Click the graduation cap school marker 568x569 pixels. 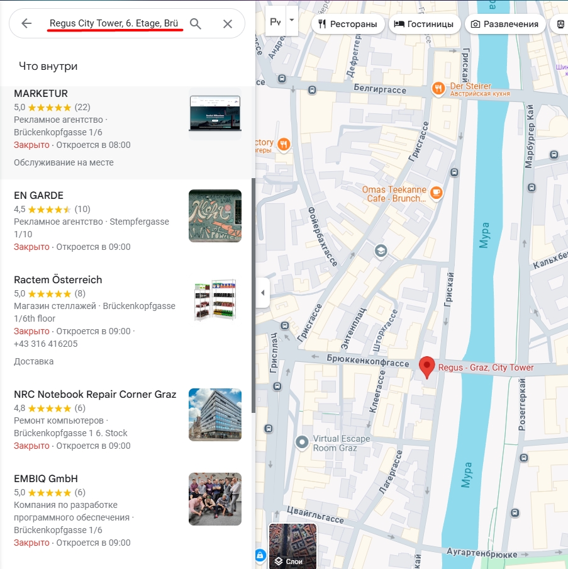(381, 251)
